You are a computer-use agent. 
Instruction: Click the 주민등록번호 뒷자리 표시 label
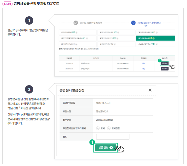(75, 128)
